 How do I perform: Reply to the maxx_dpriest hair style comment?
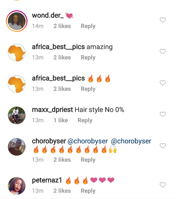[x=85, y=120]
